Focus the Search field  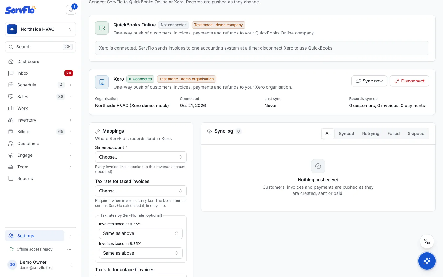click(40, 47)
